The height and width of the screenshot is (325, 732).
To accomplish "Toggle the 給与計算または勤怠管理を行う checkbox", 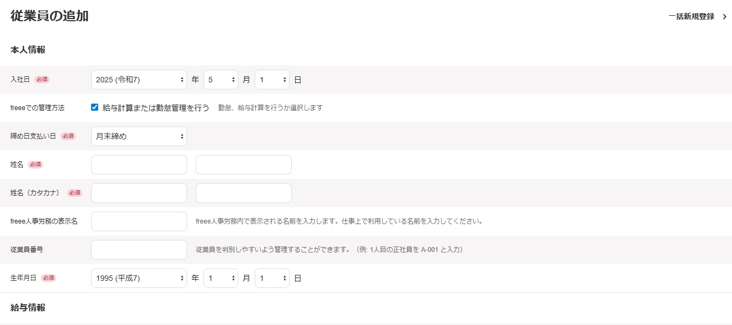I will pyautogui.click(x=94, y=107).
